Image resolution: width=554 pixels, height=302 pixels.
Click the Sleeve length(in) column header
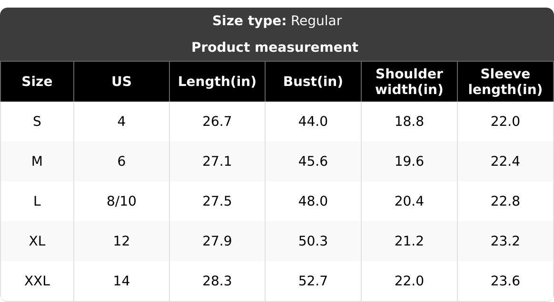[x=505, y=82]
